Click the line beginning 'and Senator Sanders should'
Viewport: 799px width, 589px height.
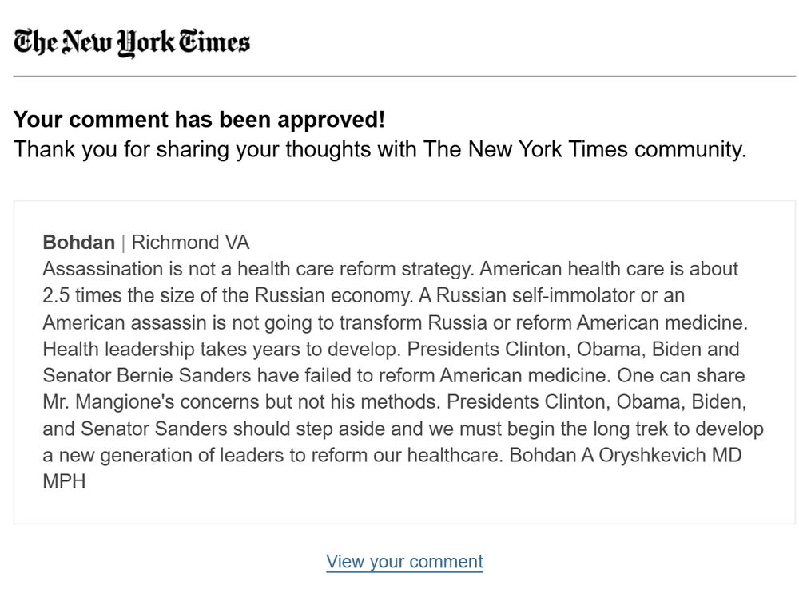403,429
